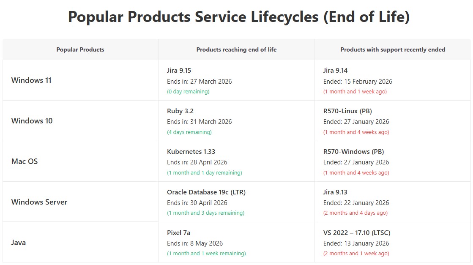Open the Jira 9.15 end-of-life entry
This screenshot has width=473, height=265.
point(179,71)
